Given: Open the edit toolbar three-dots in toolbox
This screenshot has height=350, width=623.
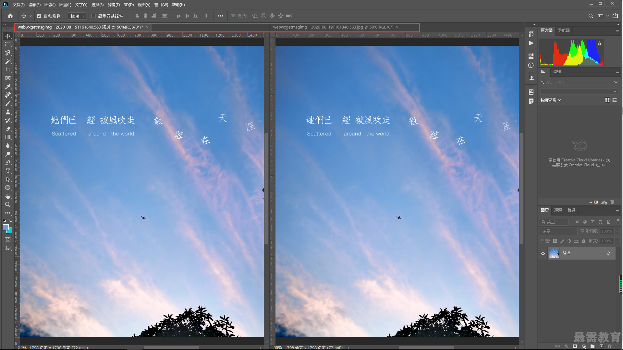Looking at the screenshot, I should click(8, 213).
